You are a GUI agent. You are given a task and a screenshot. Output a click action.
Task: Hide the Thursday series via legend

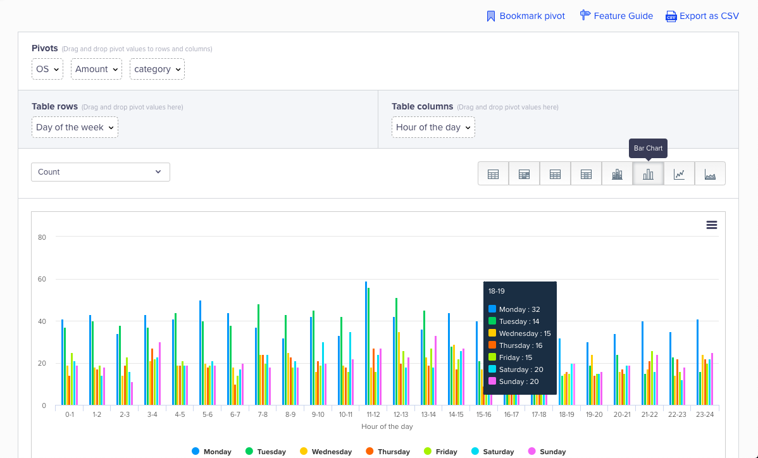[388, 452]
